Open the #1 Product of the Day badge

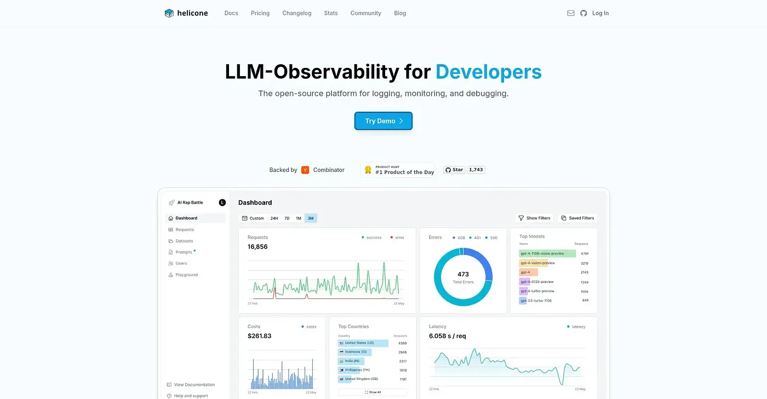coord(397,170)
